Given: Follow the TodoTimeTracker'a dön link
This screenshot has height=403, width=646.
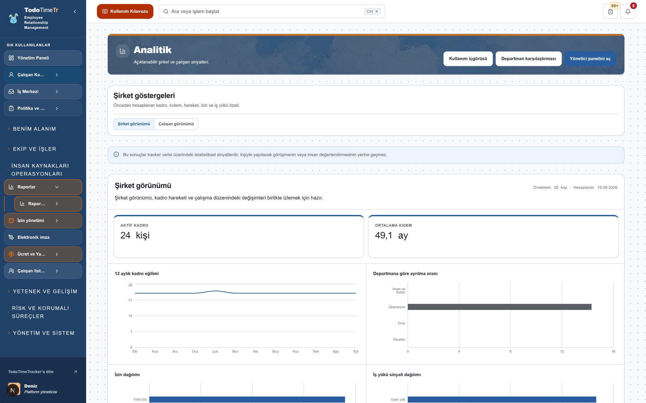Looking at the screenshot, I should coord(43,372).
